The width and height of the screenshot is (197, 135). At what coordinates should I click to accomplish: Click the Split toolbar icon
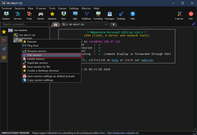[75, 16]
